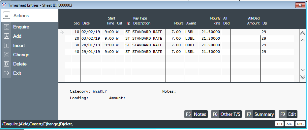
Task: Click start time 9:00 in sequence 20 row
Action: point(109,38)
